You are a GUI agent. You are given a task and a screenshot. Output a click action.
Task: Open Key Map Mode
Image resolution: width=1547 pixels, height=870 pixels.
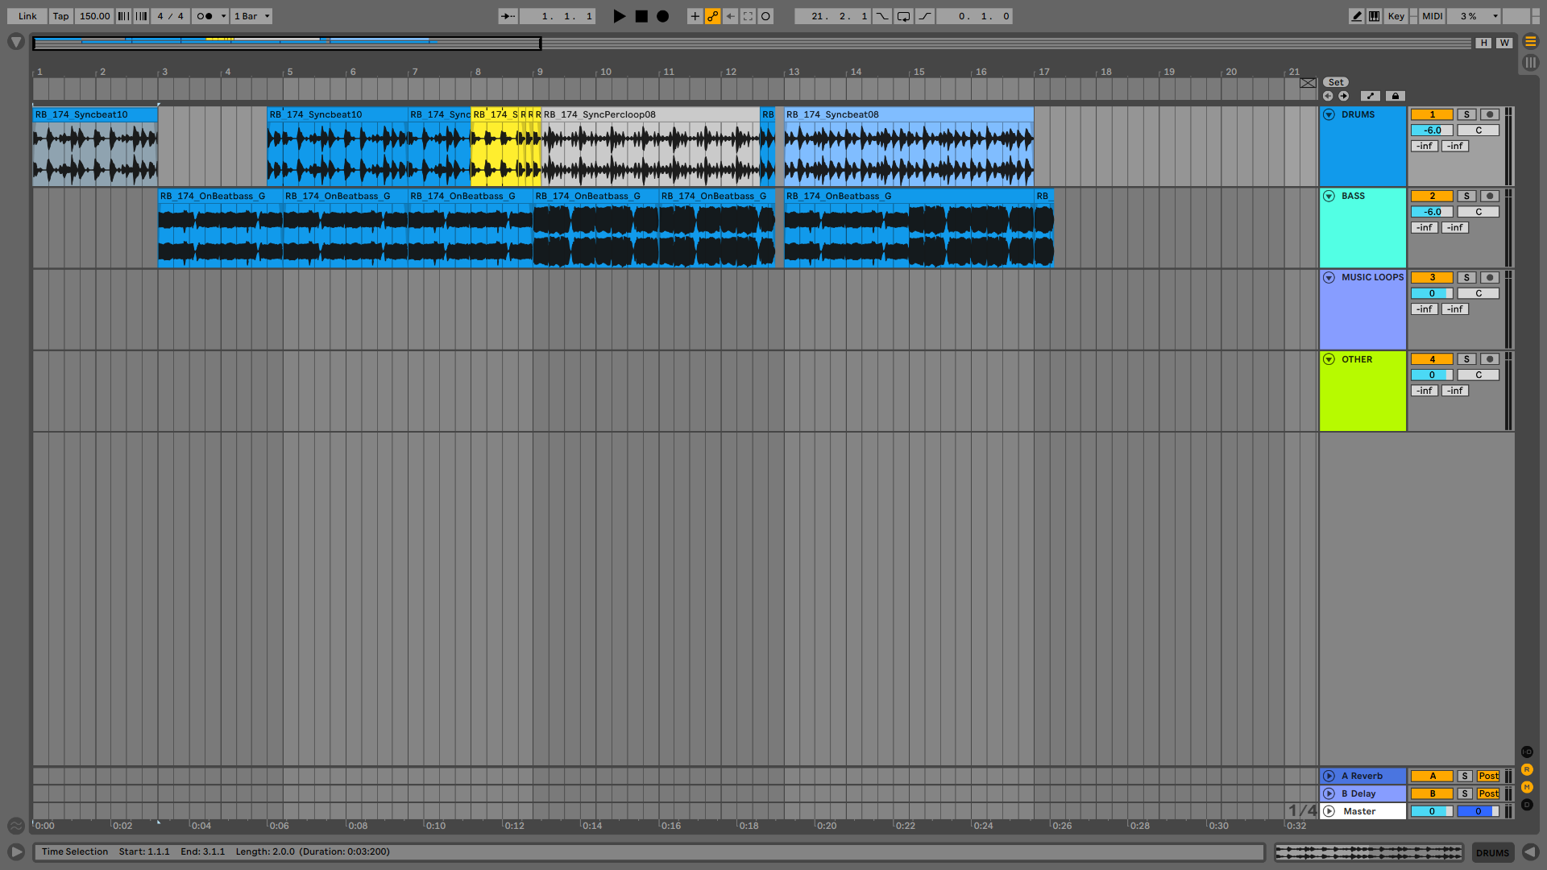pyautogui.click(x=1396, y=16)
